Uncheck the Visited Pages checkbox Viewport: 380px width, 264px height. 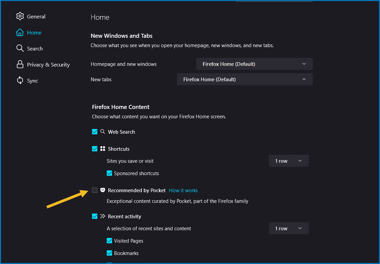point(109,241)
